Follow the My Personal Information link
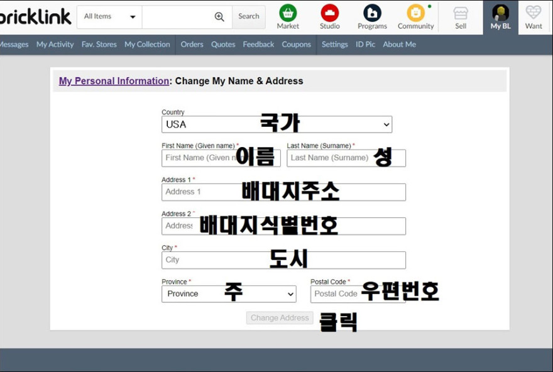Image resolution: width=553 pixels, height=372 pixels. click(114, 81)
